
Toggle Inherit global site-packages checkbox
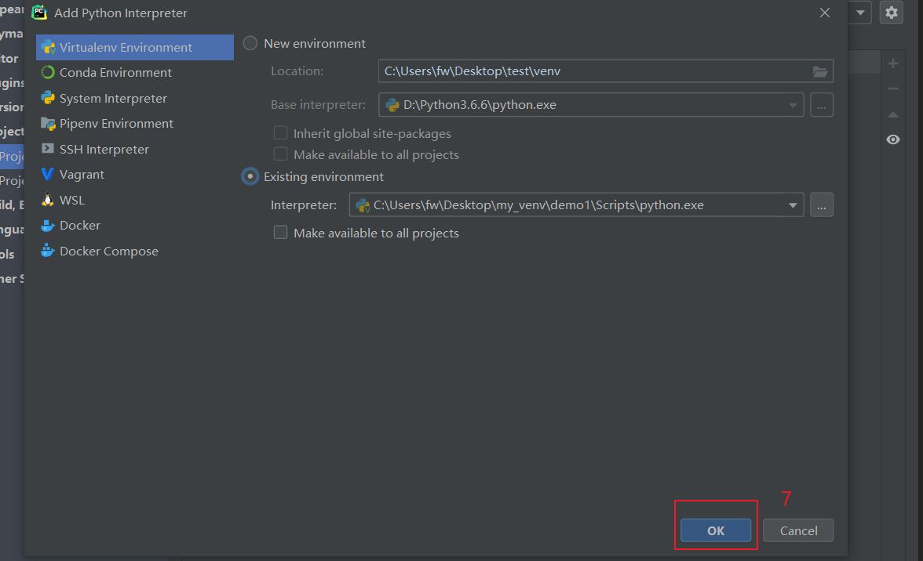tap(281, 132)
